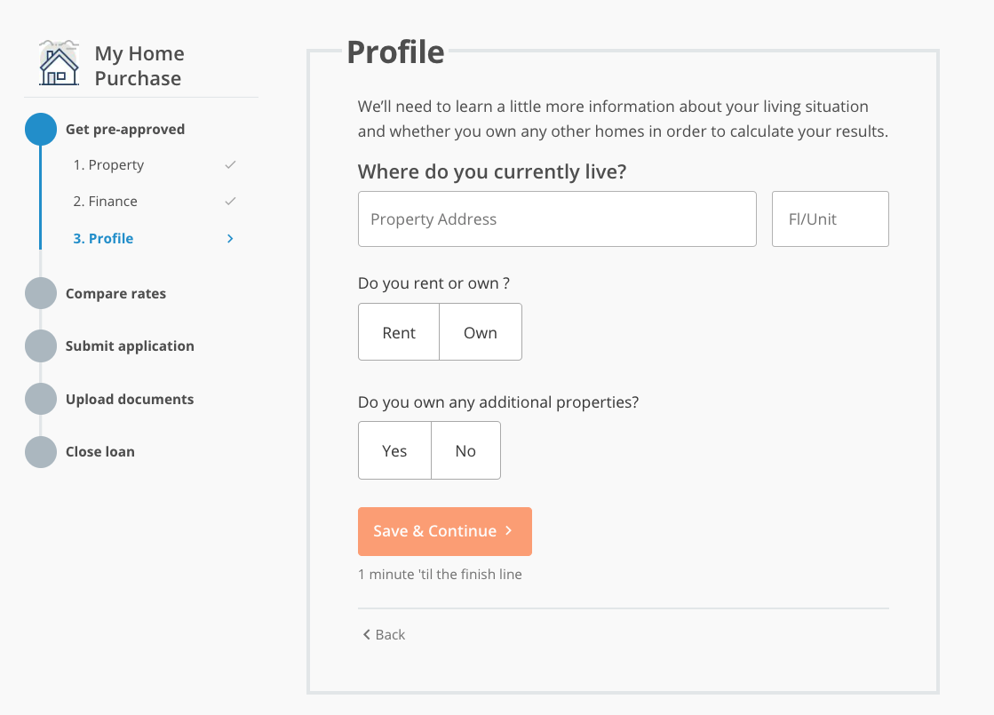Go back using the Back link

pos(384,634)
